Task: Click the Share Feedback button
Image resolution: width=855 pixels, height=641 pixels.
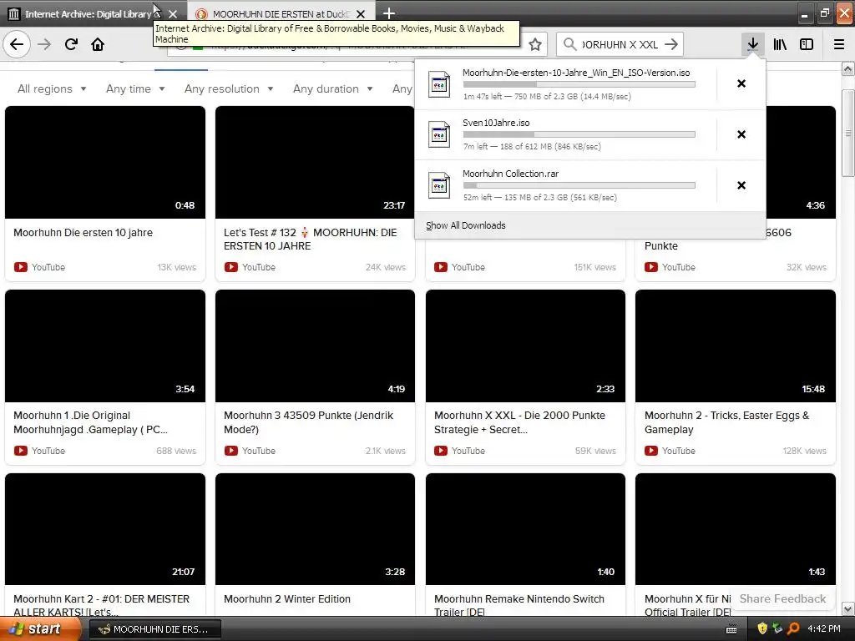Action: click(782, 598)
